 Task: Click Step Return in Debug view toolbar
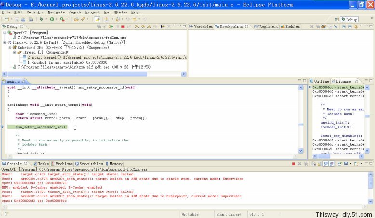149,26
